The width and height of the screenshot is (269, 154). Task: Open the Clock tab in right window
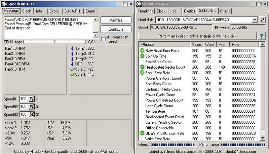point(161,11)
